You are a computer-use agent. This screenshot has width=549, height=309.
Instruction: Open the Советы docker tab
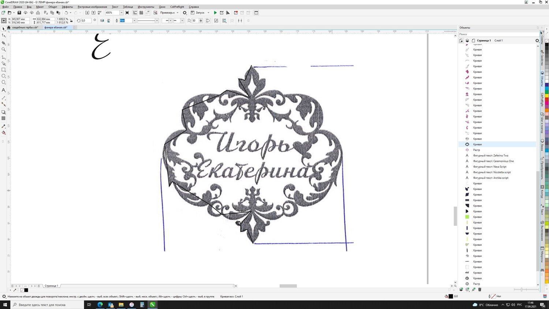(x=542, y=38)
